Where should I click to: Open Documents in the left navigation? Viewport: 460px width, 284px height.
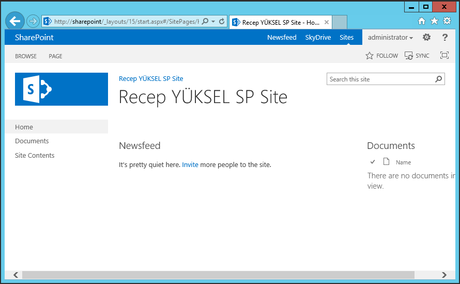click(32, 141)
